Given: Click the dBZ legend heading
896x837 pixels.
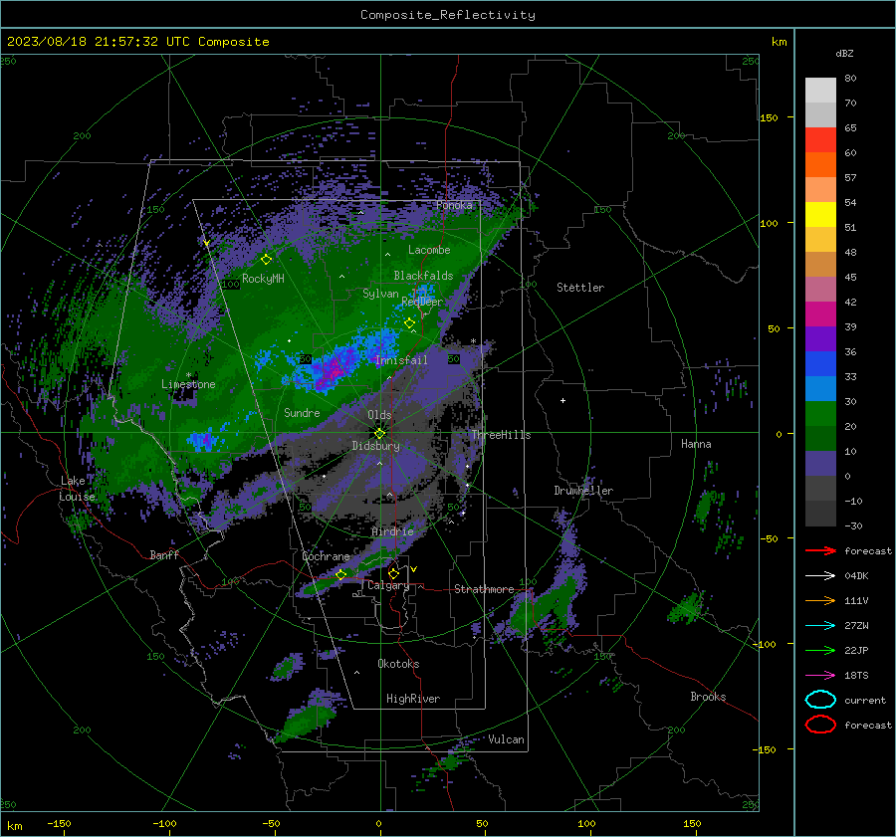Looking at the screenshot, I should (844, 53).
